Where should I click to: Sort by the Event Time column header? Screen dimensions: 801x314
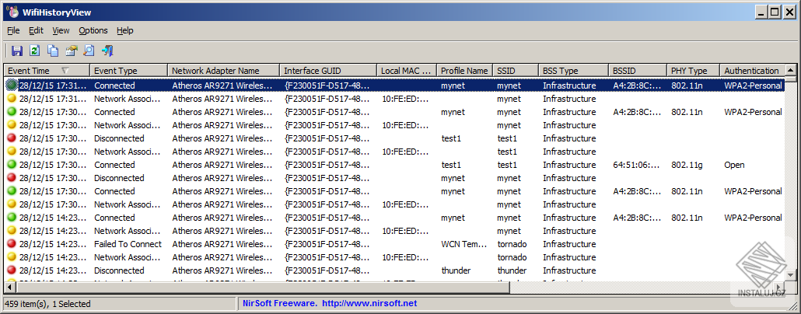click(x=47, y=71)
